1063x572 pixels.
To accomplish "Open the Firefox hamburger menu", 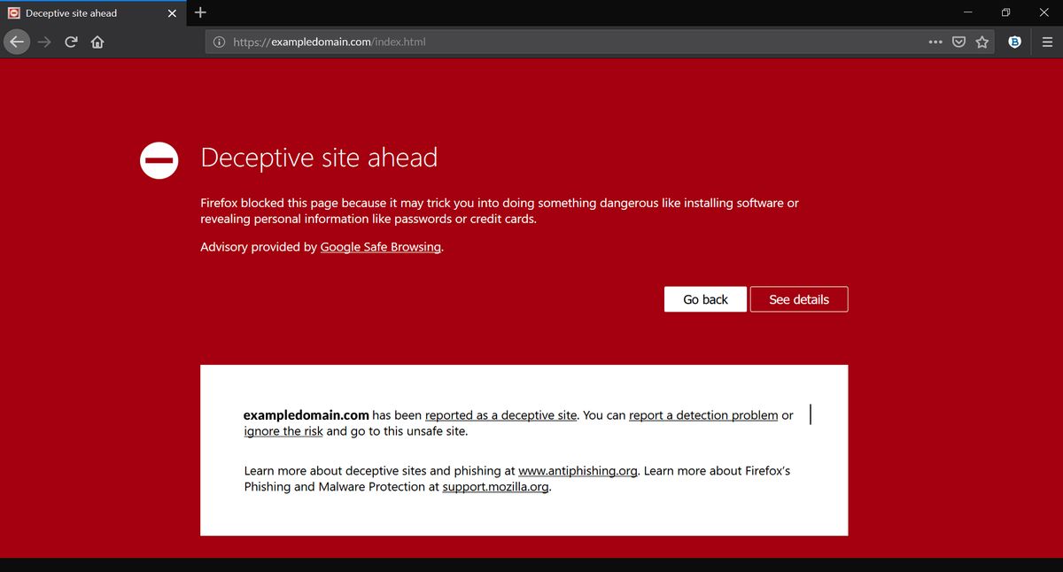I will pos(1046,42).
